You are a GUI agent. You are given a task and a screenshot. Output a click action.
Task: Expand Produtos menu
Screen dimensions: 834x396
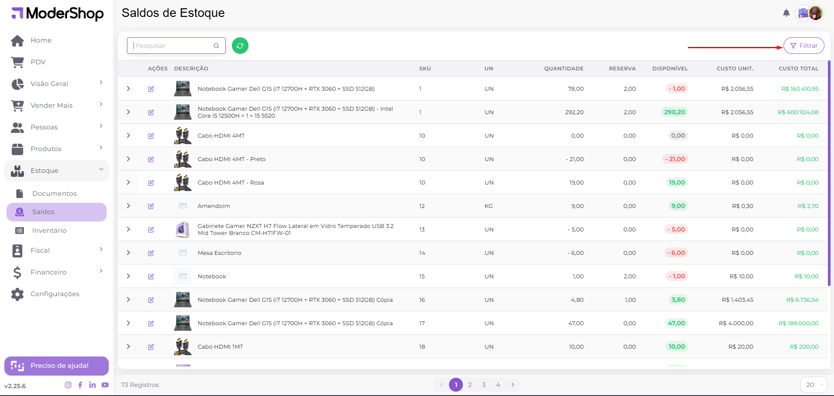point(57,149)
